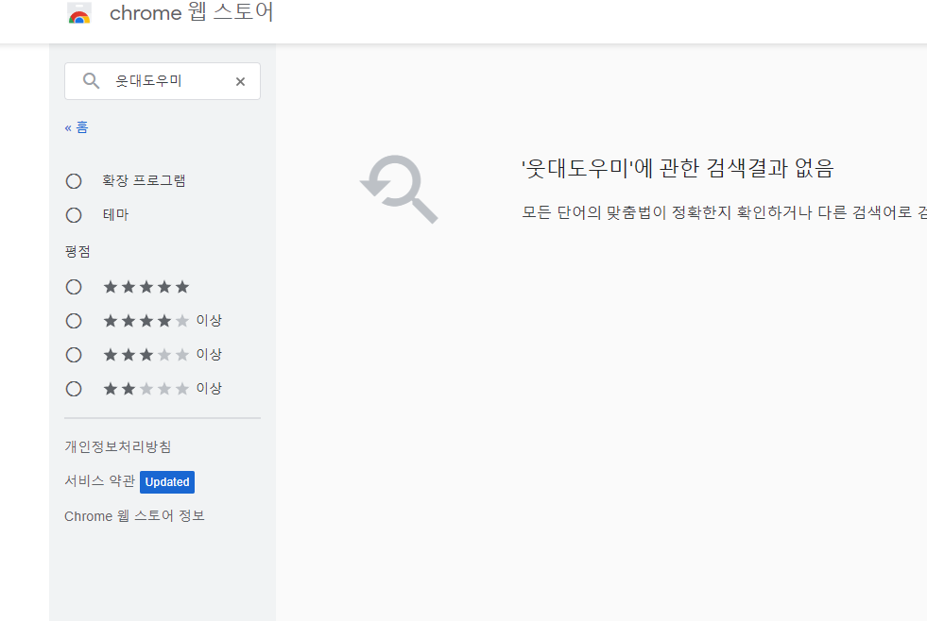Image resolution: width=927 pixels, height=621 pixels.
Task: Choose the two stars '이상' rating filter
Action: tap(74, 389)
